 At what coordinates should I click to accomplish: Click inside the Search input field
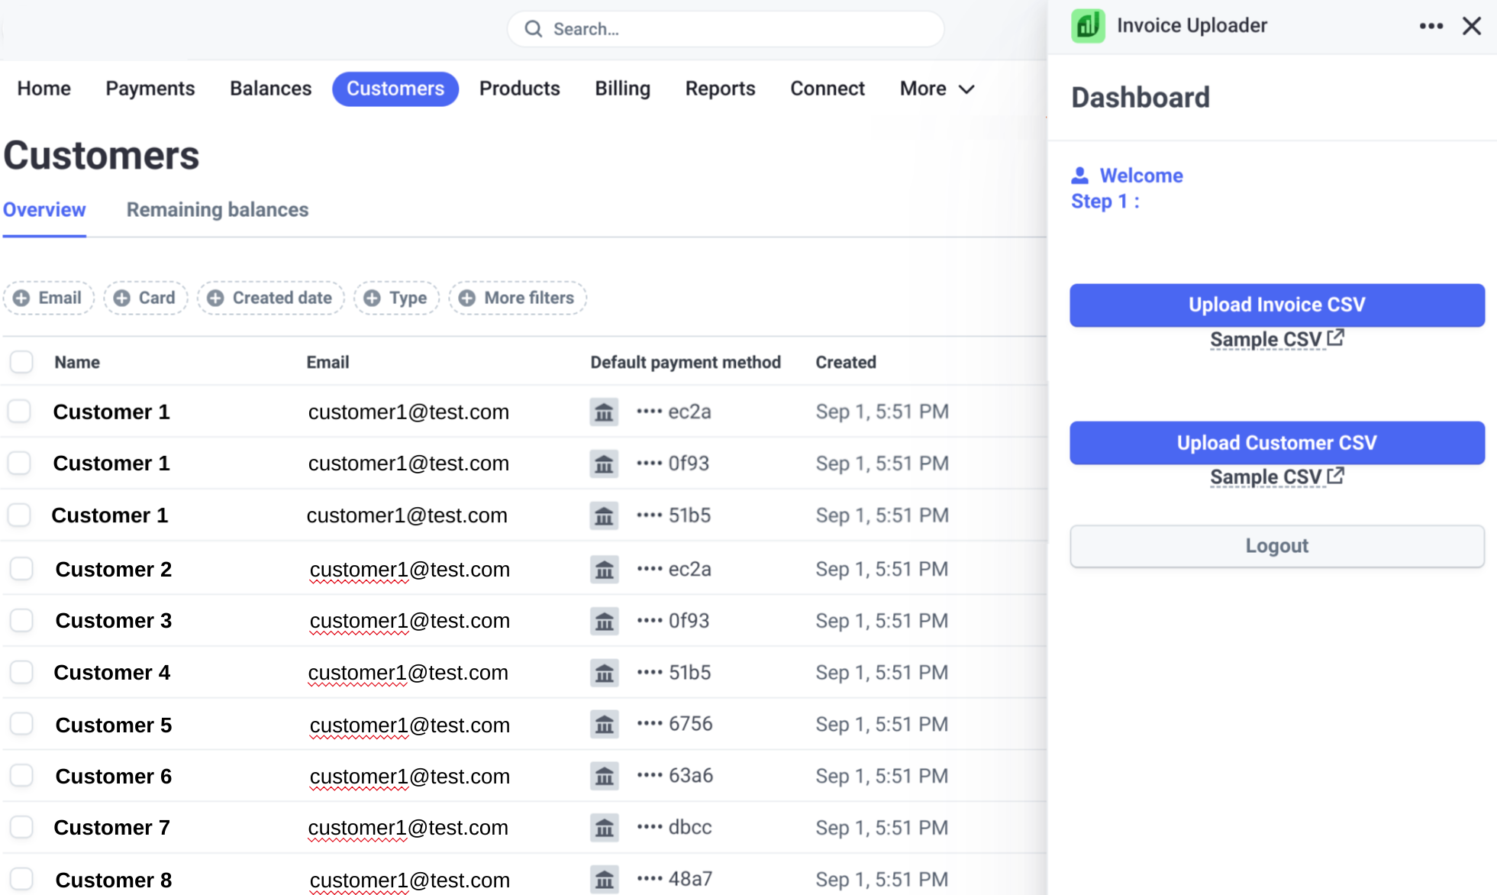[687, 28]
